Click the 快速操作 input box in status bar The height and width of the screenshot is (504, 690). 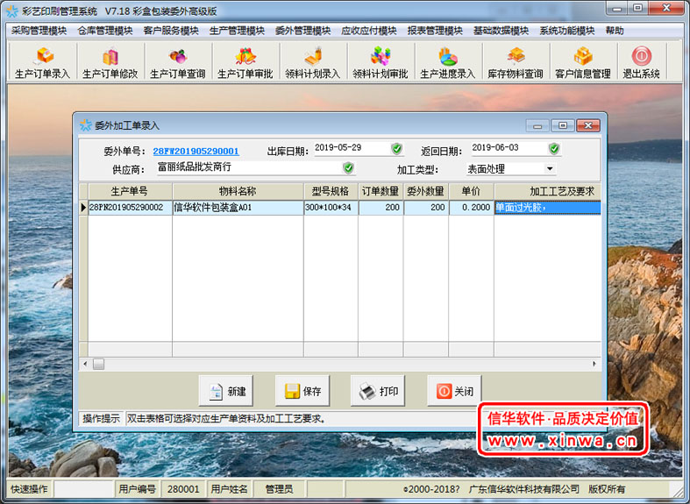click(x=83, y=488)
